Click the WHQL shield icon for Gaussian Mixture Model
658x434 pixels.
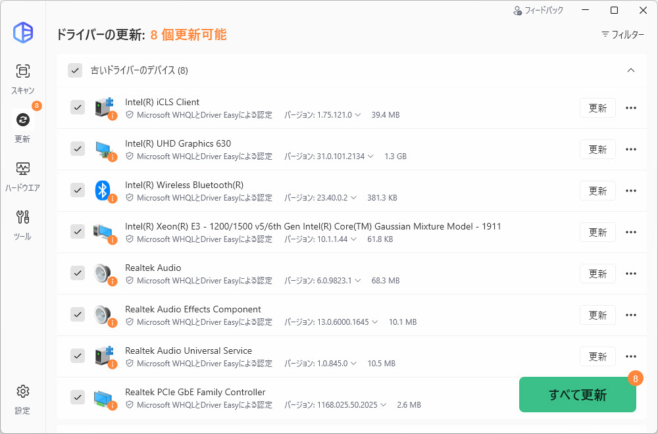click(130, 239)
